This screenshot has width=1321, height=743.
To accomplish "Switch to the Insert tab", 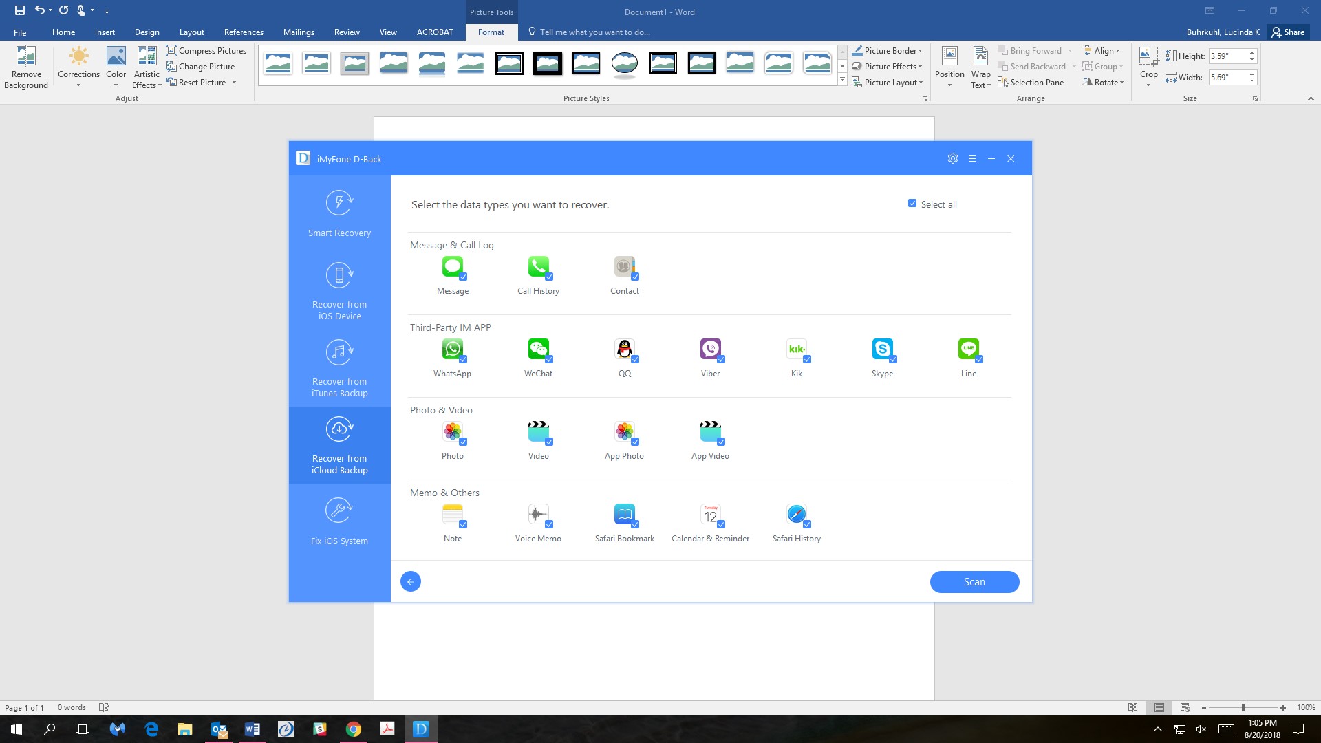I will [105, 32].
